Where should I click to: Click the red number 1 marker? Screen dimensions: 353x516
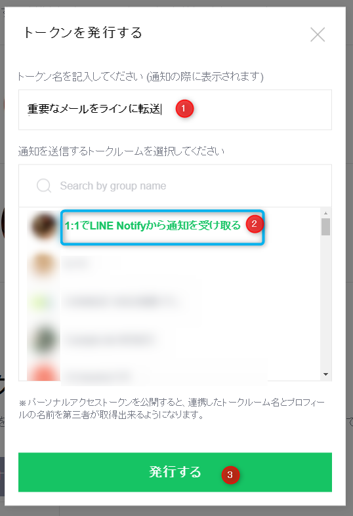click(184, 109)
